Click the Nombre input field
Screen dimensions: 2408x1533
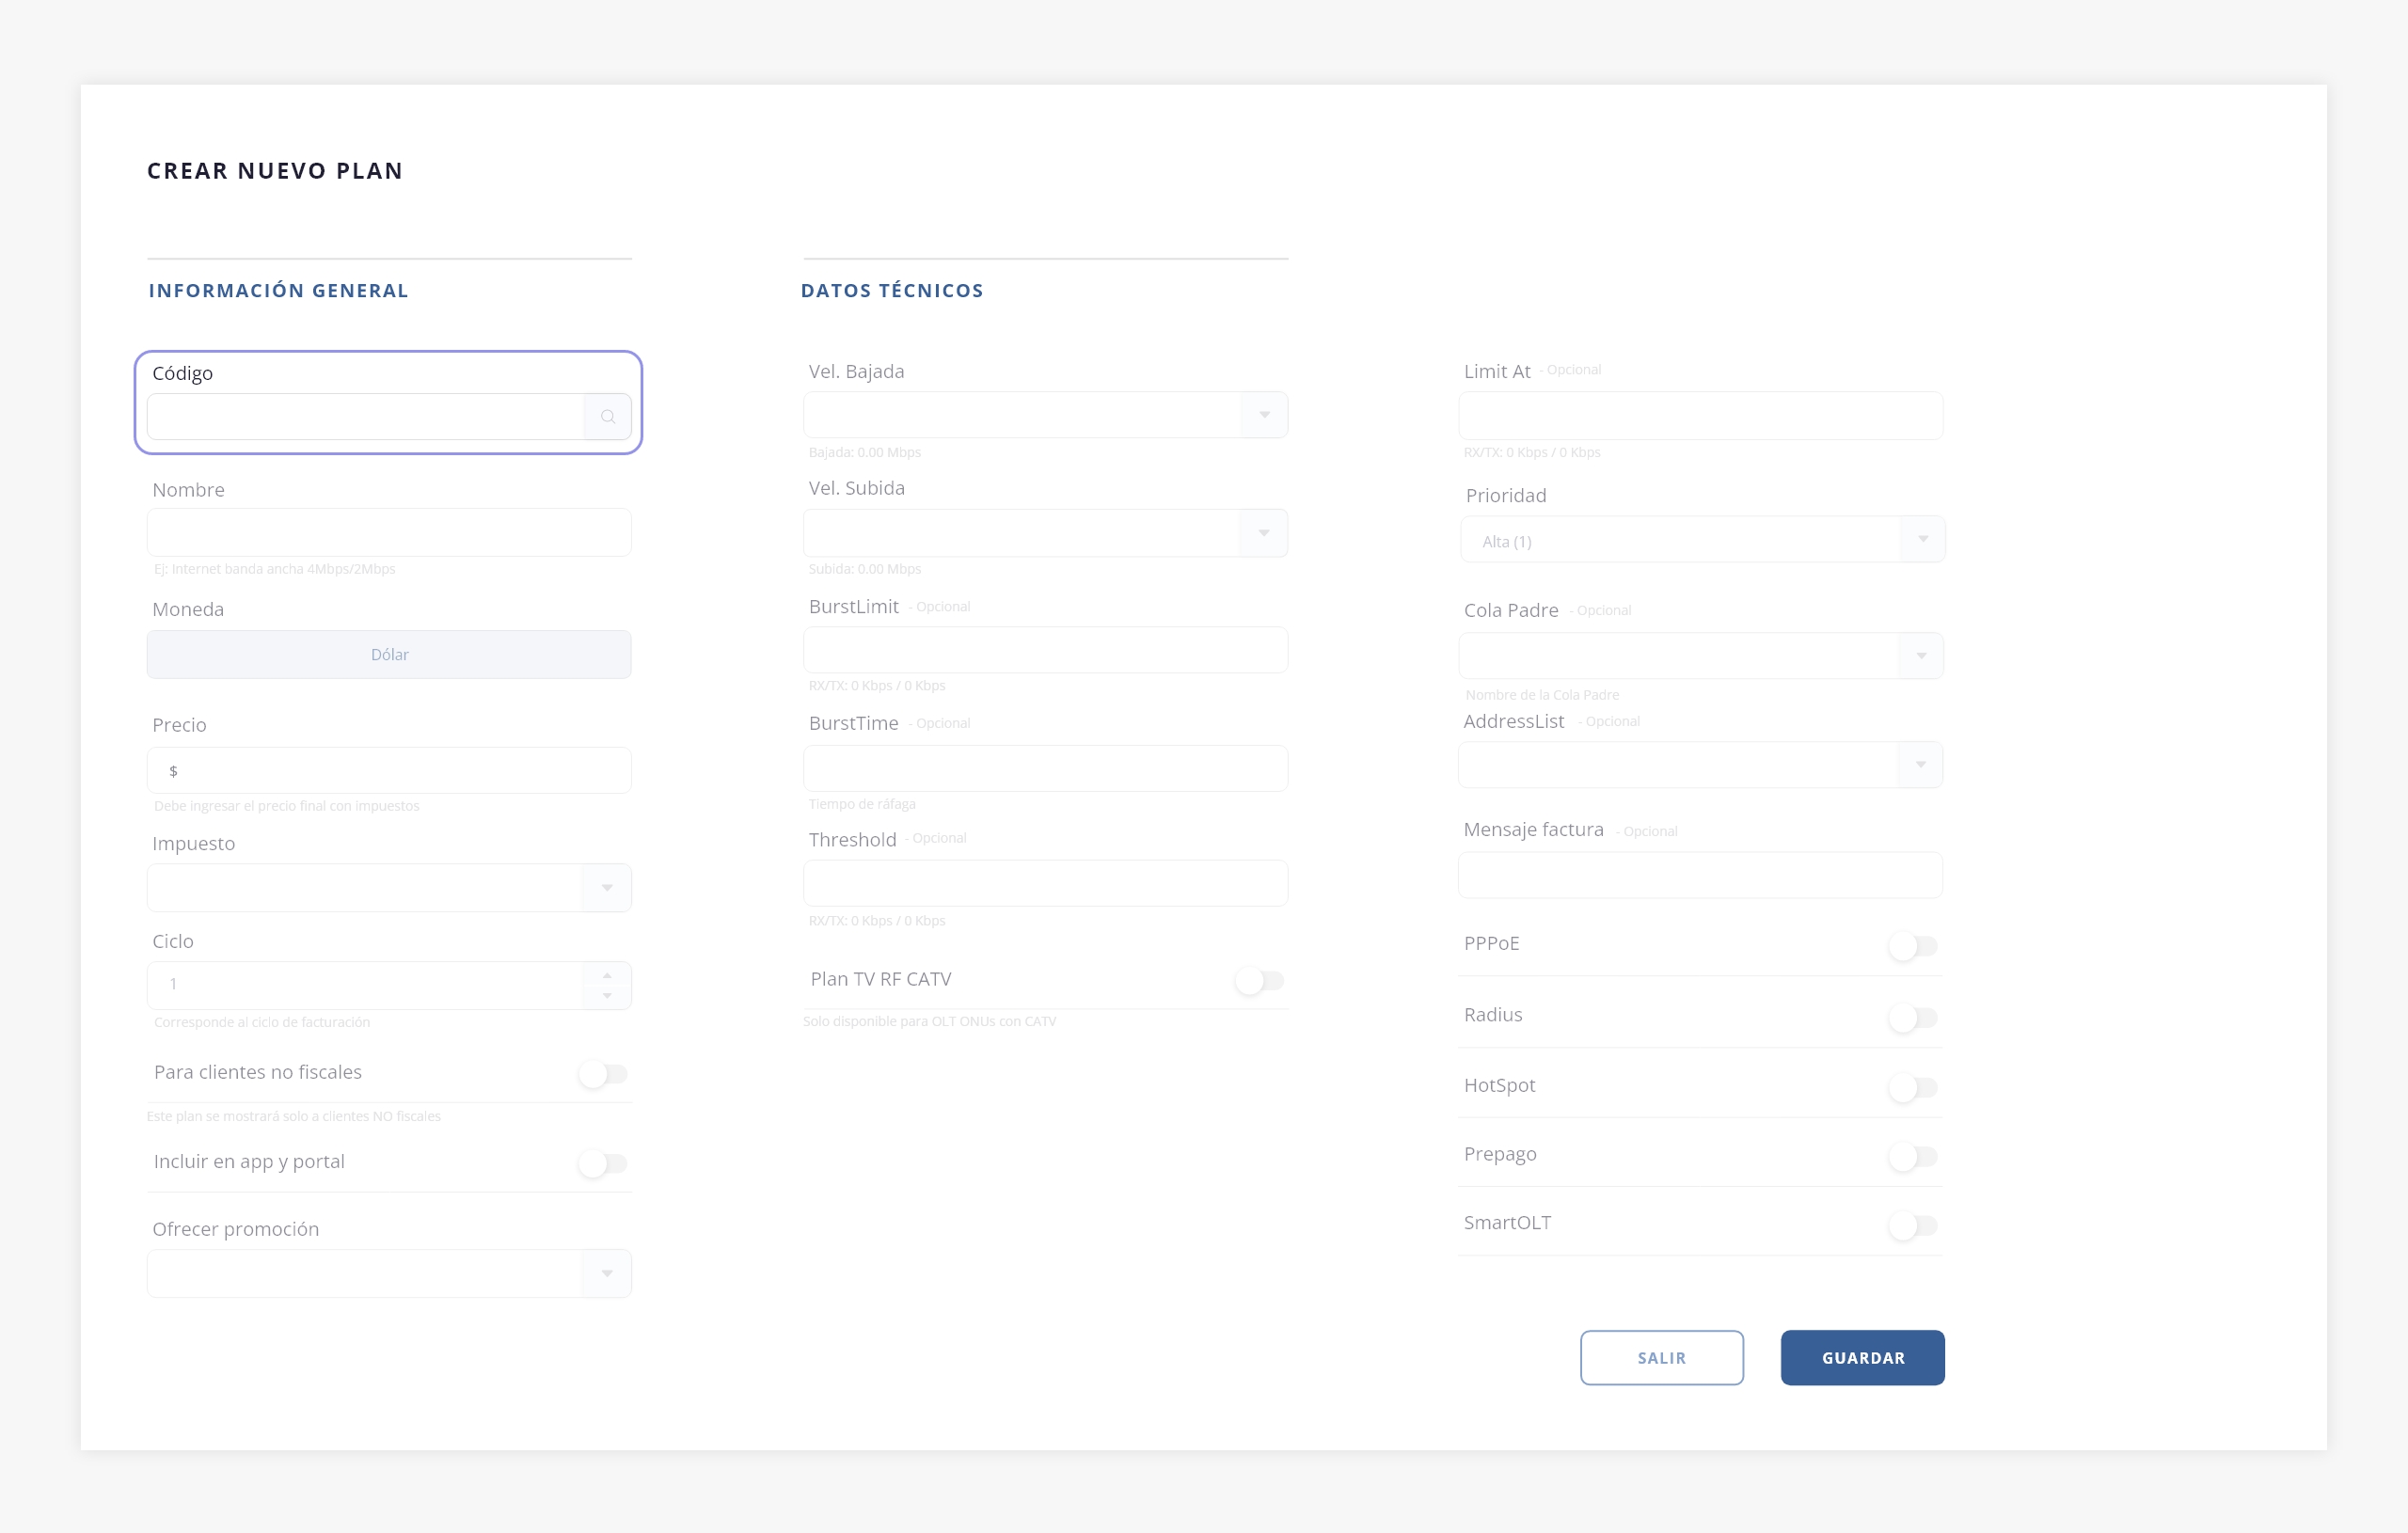[388, 532]
